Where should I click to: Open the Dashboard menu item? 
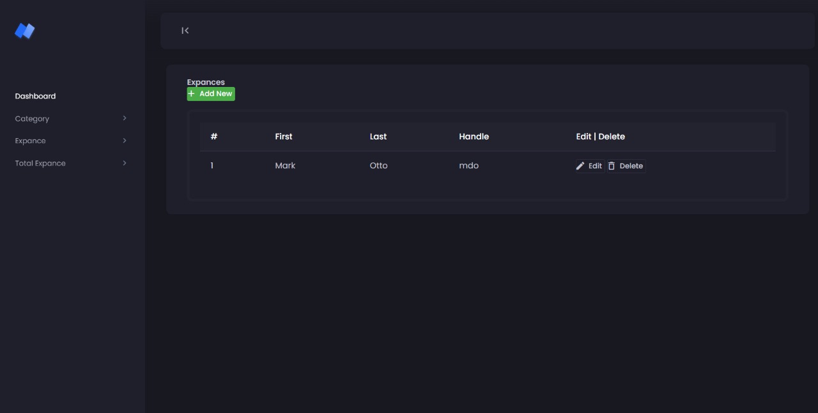[35, 96]
